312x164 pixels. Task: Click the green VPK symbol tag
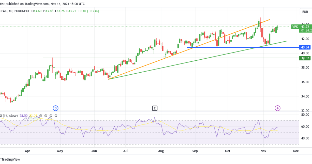(295, 27)
